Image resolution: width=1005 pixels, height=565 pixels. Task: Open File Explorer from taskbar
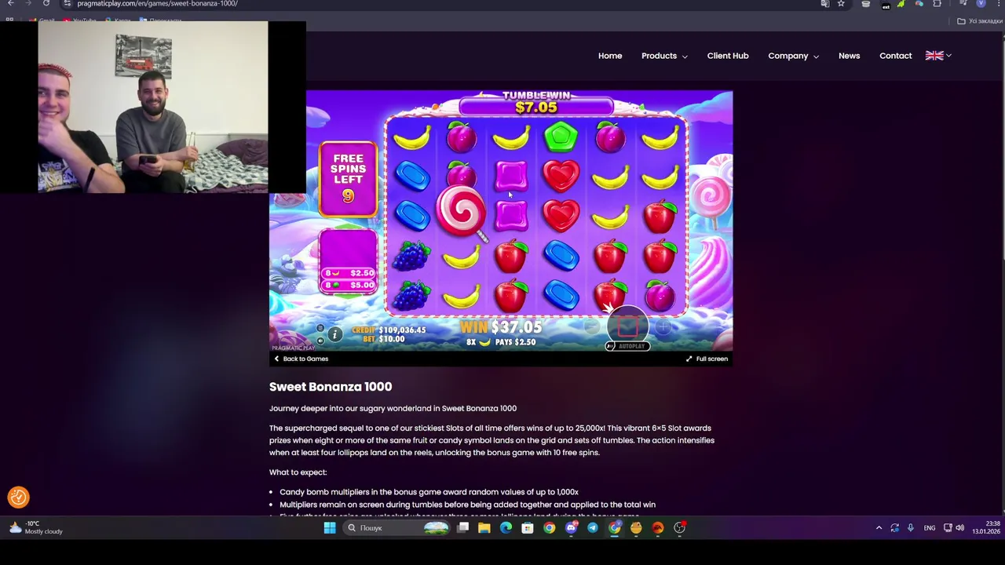pyautogui.click(x=484, y=528)
